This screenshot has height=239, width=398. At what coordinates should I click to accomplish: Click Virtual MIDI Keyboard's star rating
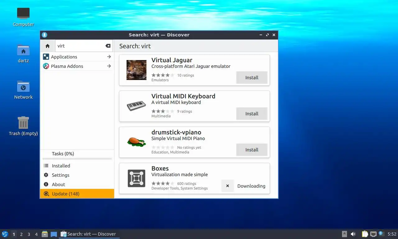click(163, 111)
